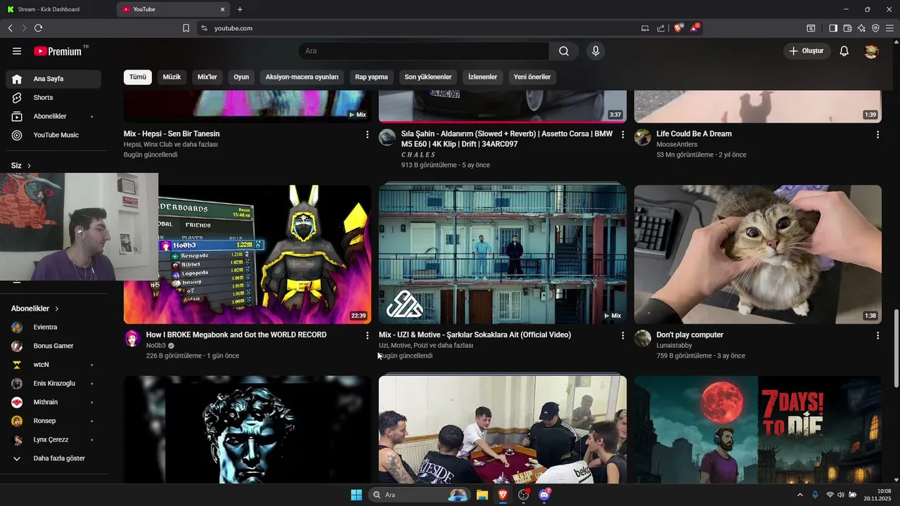
Task: Switch to Stream - Kick Dashboard tab
Action: click(x=58, y=9)
